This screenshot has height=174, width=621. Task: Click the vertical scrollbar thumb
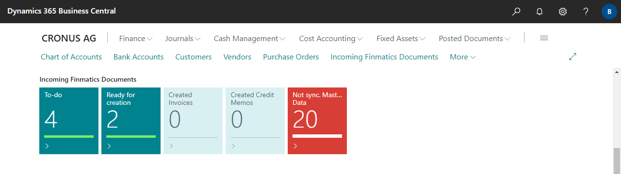617,160
